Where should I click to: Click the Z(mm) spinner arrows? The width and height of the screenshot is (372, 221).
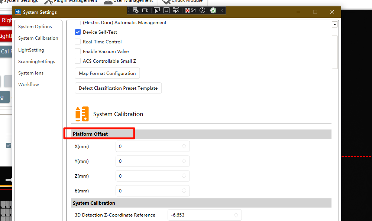[x=184, y=176]
